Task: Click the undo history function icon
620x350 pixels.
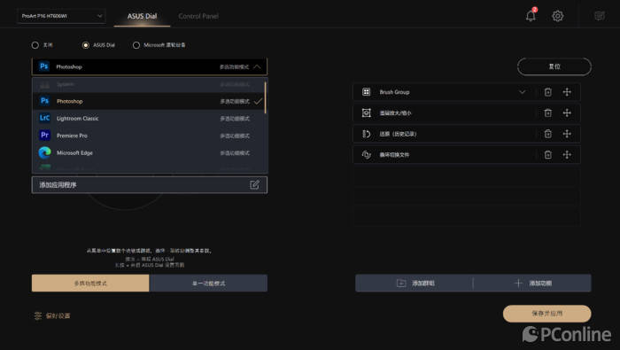Action: coord(366,134)
